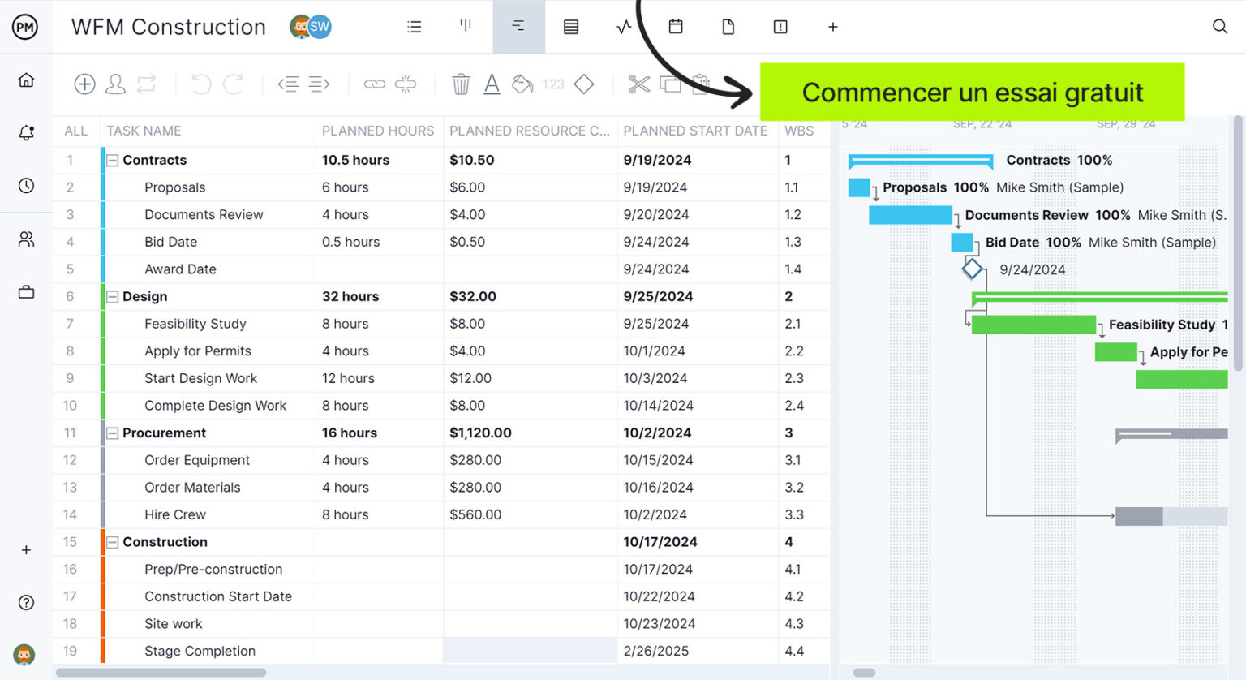Collapse the Procurement group

point(113,433)
